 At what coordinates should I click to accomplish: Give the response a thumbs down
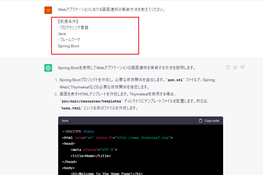click(242, 67)
